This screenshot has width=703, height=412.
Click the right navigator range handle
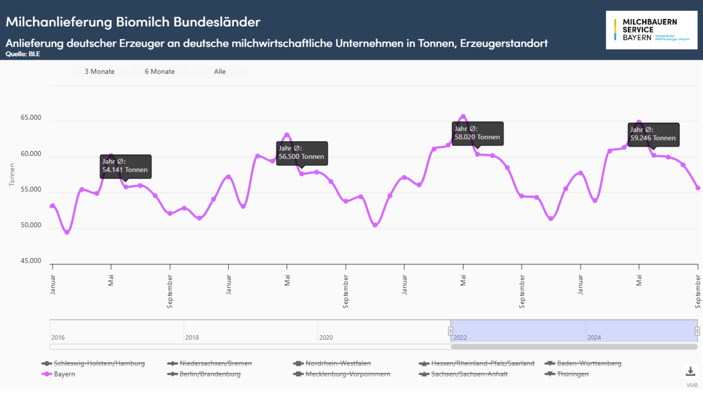[x=697, y=331]
